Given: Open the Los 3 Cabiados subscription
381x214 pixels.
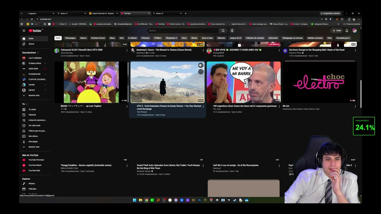Looking at the screenshot, I should [x=35, y=58].
